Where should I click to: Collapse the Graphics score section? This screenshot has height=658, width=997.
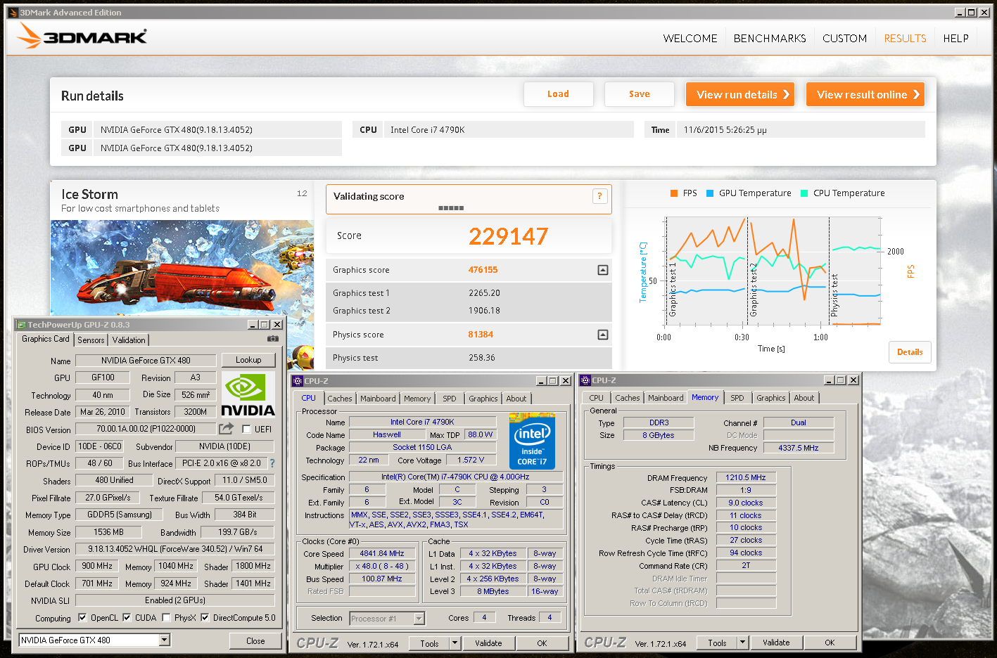tap(603, 270)
